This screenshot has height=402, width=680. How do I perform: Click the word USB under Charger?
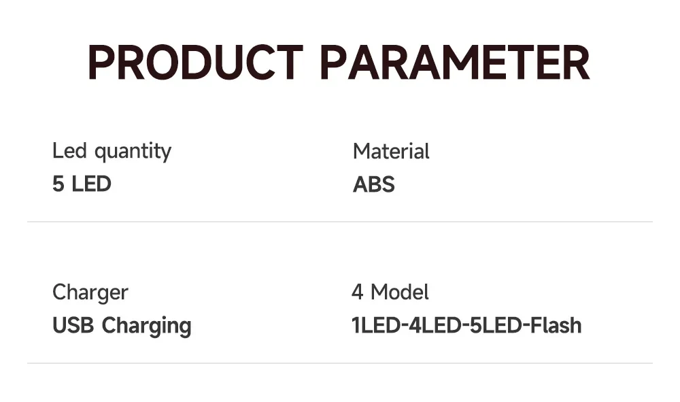[x=73, y=325]
